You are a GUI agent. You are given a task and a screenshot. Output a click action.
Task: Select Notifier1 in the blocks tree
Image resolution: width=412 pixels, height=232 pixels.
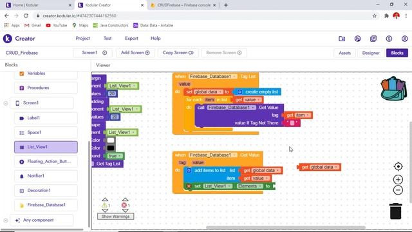pos(46,176)
